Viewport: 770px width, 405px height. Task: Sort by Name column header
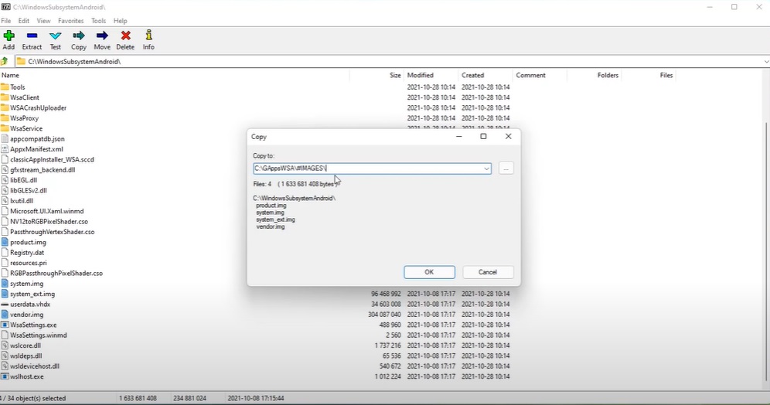coord(10,75)
